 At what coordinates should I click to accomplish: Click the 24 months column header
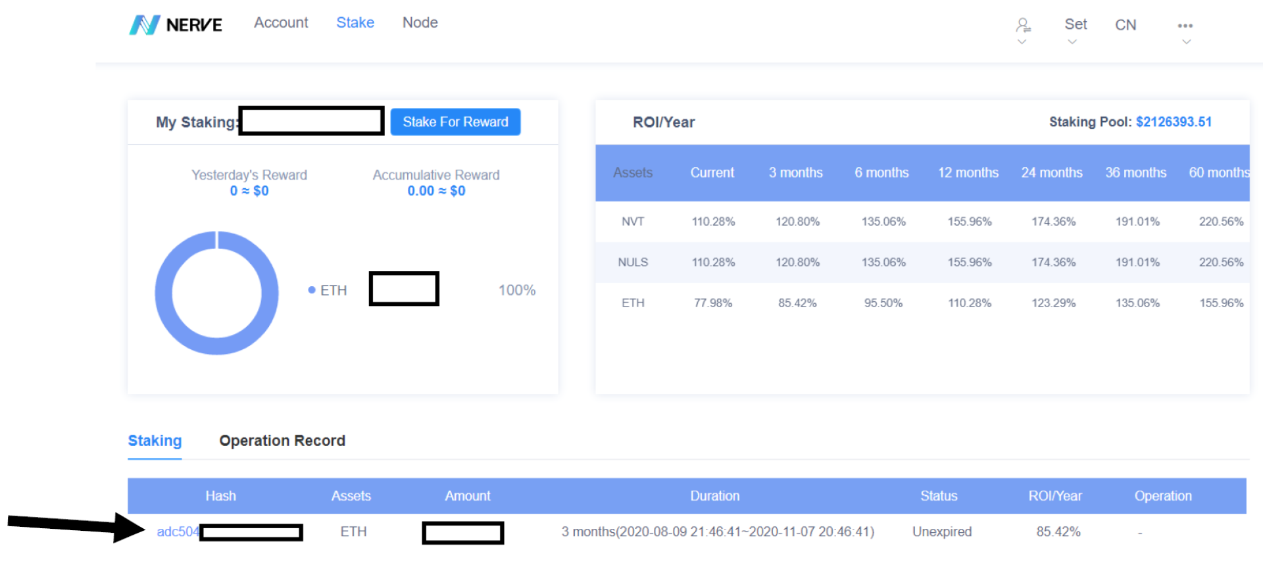(x=1052, y=172)
